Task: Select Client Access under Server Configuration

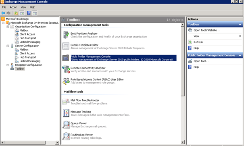Action: tap(27, 53)
